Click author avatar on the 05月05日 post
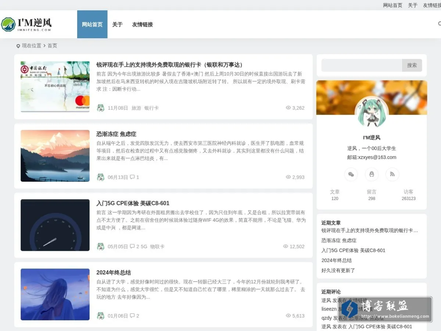Image resolution: width=441 pixels, height=331 pixels. pos(100,246)
